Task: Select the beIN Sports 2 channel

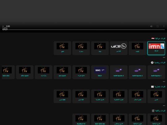Action: (x=137, y=72)
